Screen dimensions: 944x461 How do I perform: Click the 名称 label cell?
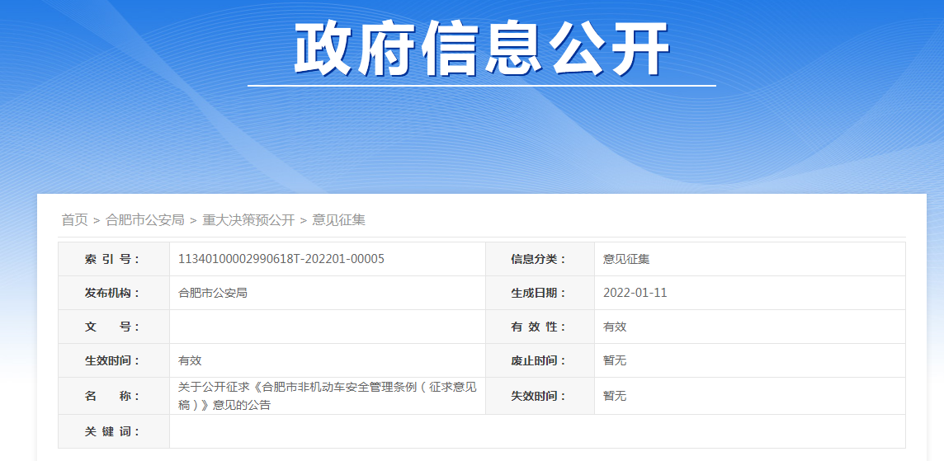(x=114, y=396)
